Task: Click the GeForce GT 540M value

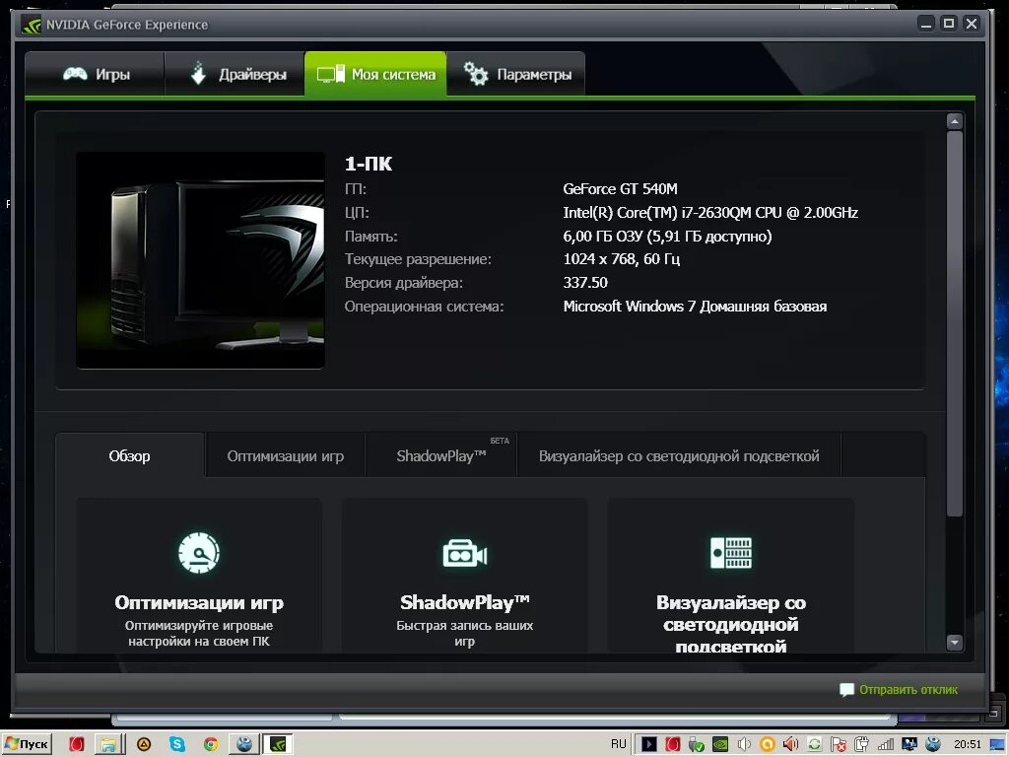Action: [621, 189]
